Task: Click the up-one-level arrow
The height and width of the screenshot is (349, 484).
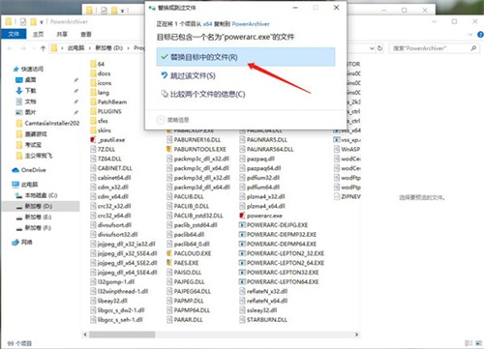Action: (43, 48)
